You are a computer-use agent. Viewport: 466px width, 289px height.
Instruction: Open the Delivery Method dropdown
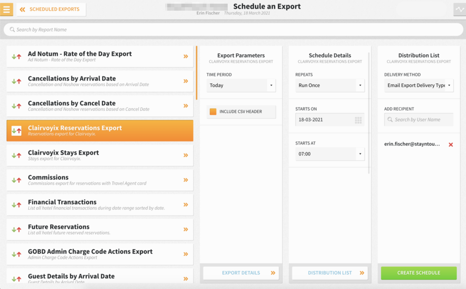pos(419,85)
